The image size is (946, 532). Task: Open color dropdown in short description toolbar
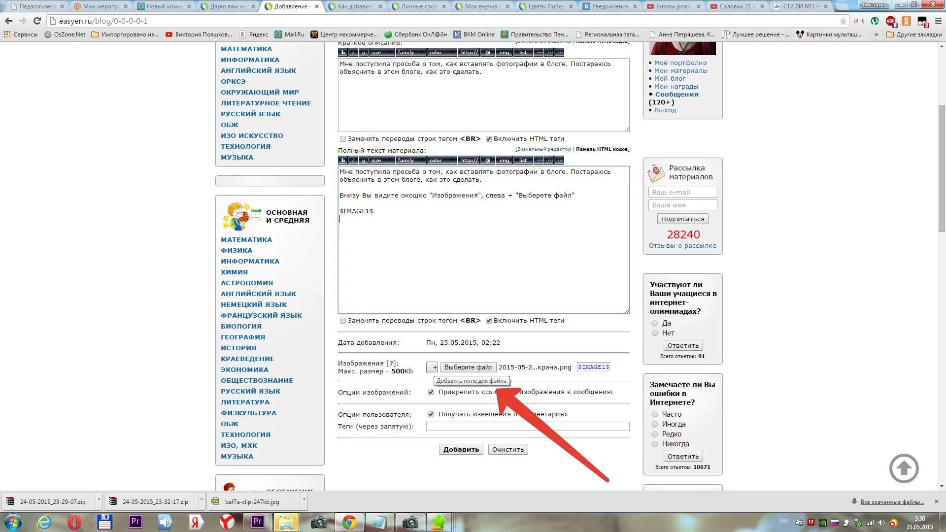(442, 53)
